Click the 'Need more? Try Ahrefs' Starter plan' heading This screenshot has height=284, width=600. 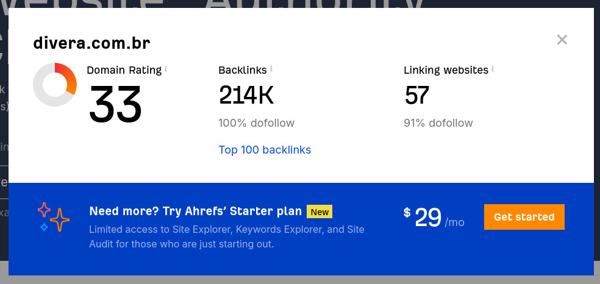click(x=196, y=211)
